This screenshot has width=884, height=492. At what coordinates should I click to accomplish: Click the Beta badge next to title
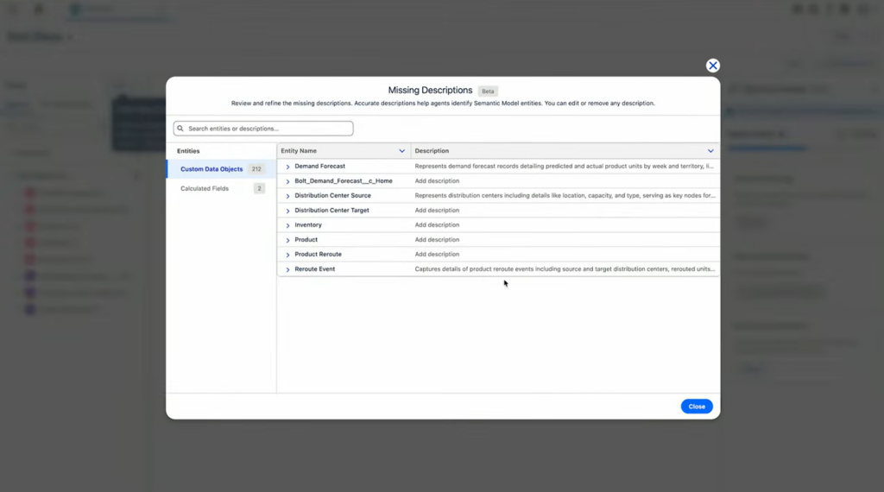[x=488, y=91]
